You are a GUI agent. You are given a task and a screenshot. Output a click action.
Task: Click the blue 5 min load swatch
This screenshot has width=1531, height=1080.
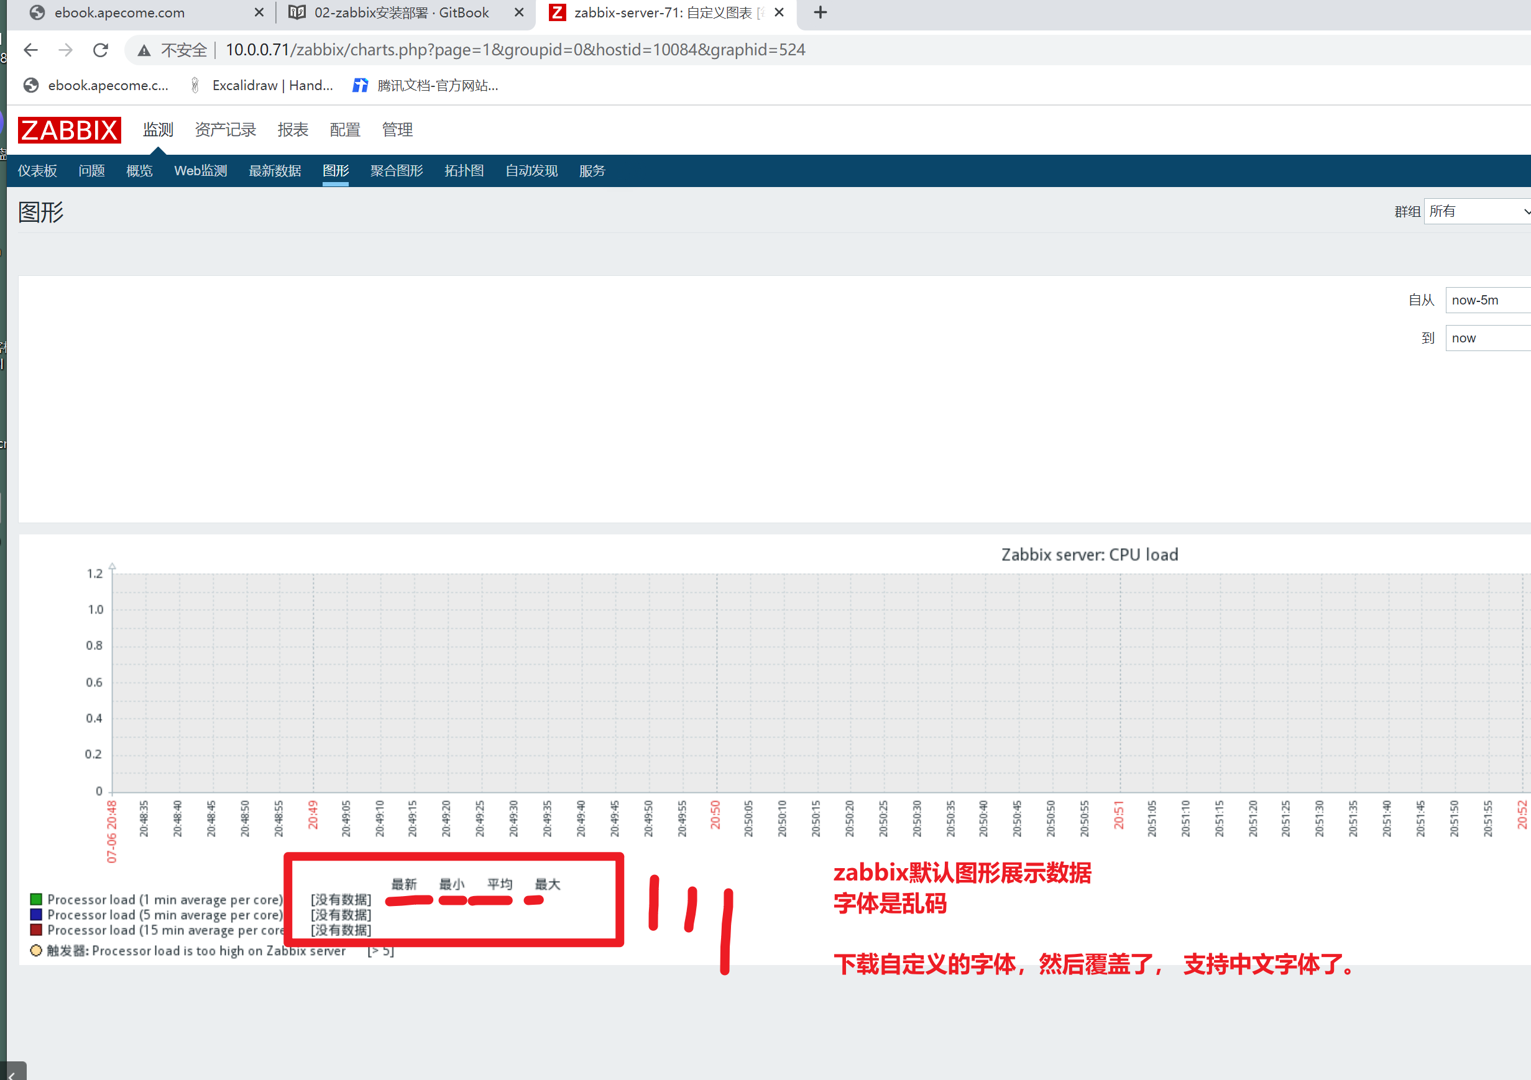(36, 915)
